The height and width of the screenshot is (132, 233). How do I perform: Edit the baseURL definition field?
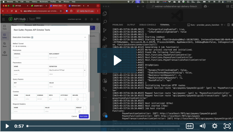[x=66, y=70]
